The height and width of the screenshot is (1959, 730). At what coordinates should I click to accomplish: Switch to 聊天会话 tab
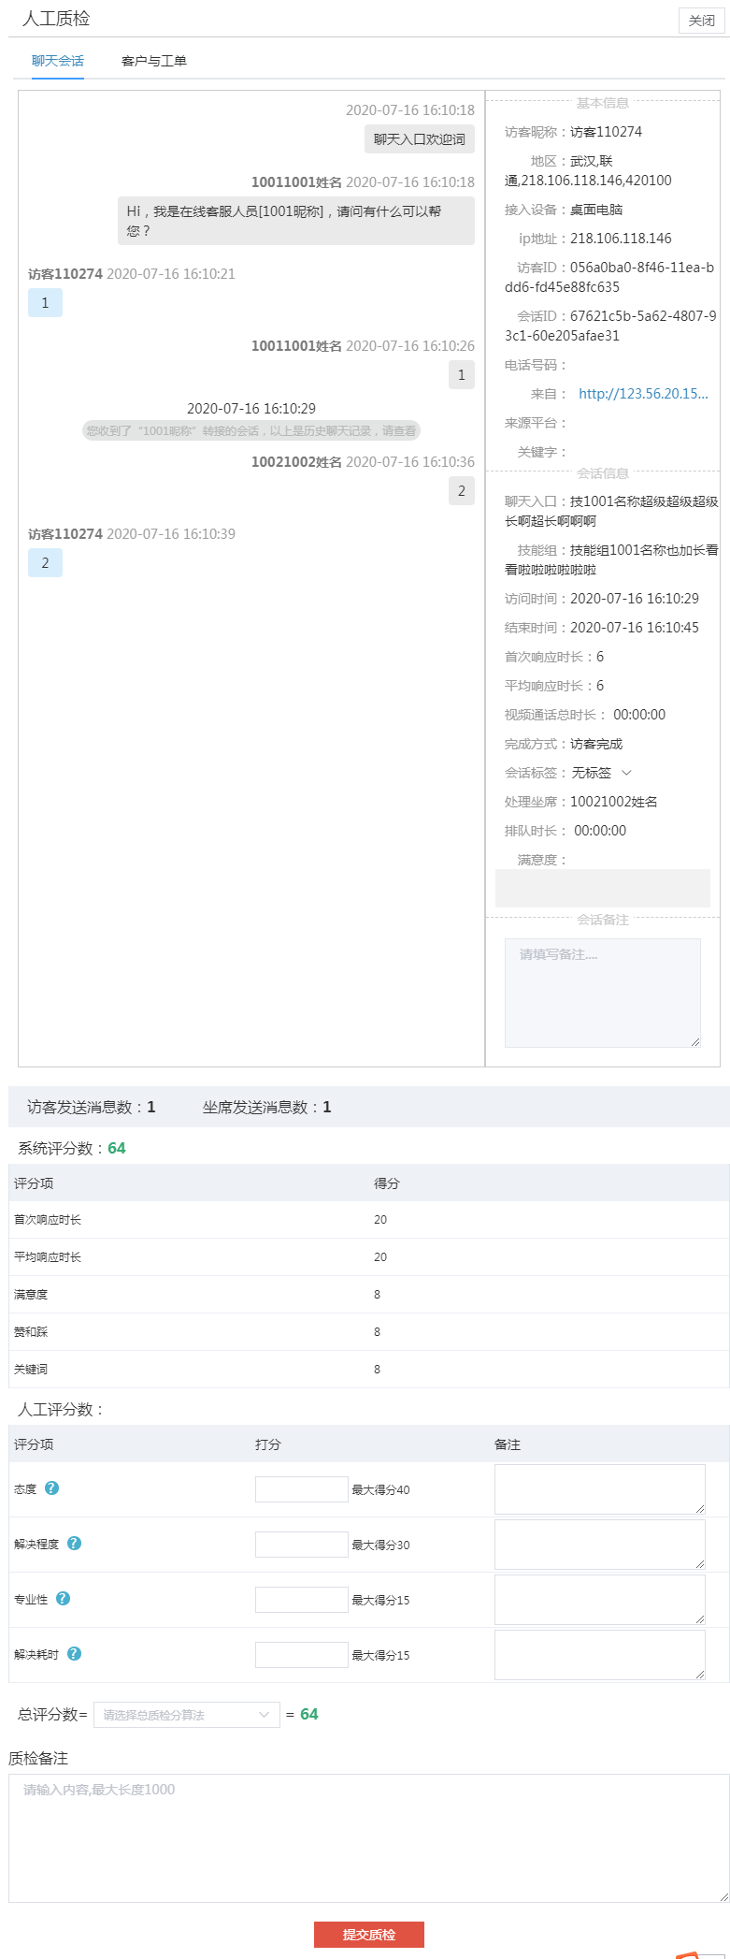pyautogui.click(x=58, y=61)
